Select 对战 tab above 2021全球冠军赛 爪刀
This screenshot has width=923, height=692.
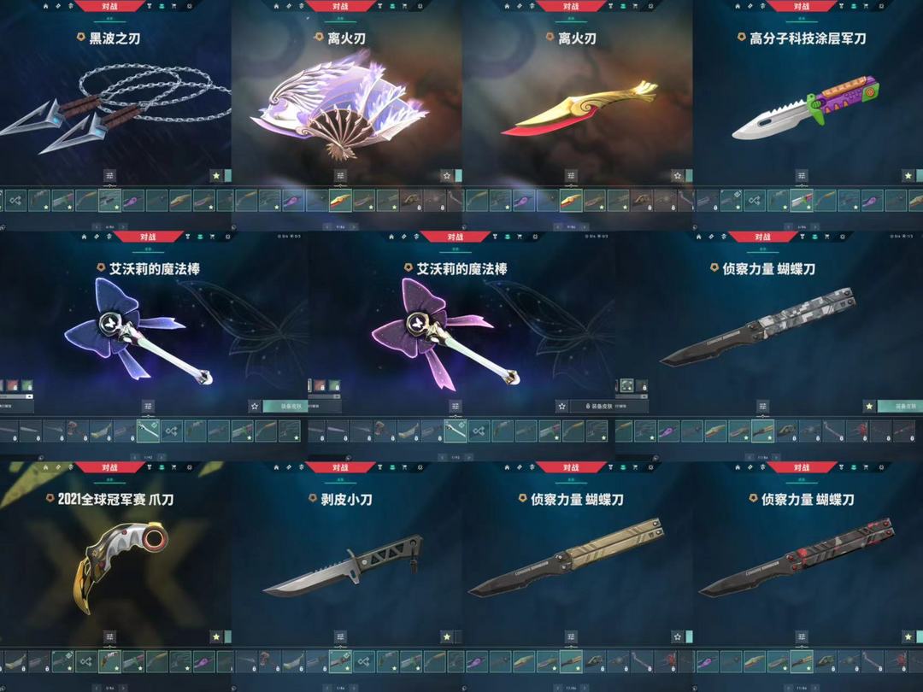(x=109, y=467)
